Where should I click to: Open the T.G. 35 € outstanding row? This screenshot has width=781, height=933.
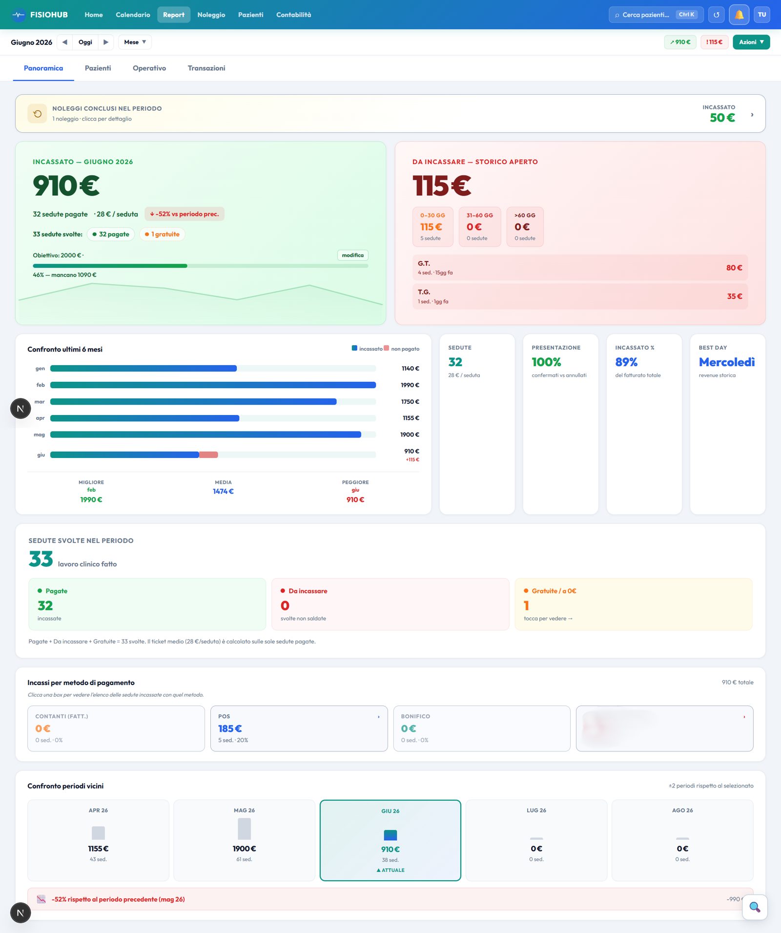click(580, 296)
